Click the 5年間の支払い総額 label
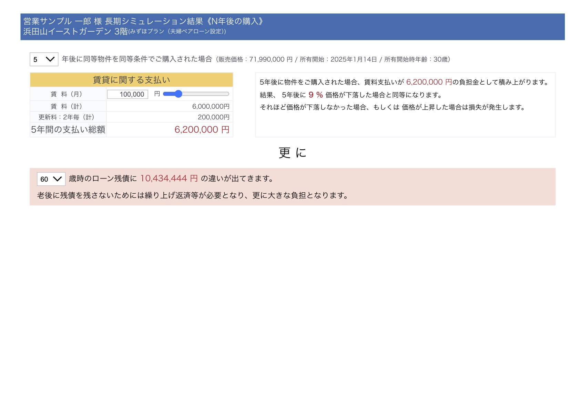This screenshot has width=580, height=409. pos(68,130)
